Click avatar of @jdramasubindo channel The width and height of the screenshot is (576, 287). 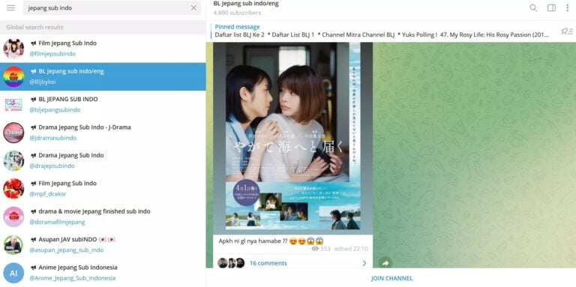click(13, 133)
